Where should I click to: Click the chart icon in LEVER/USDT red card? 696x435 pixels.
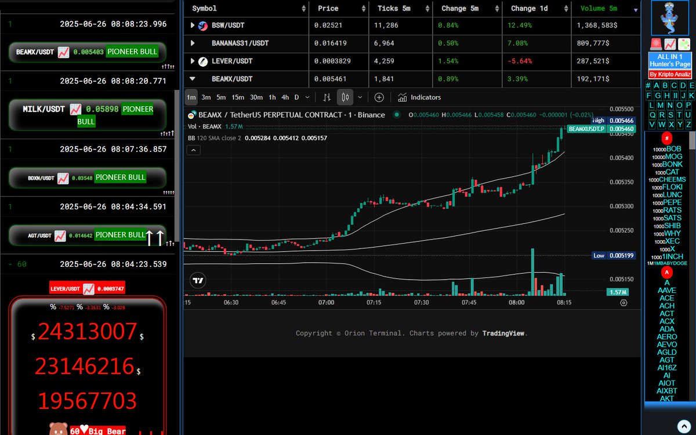[89, 288]
